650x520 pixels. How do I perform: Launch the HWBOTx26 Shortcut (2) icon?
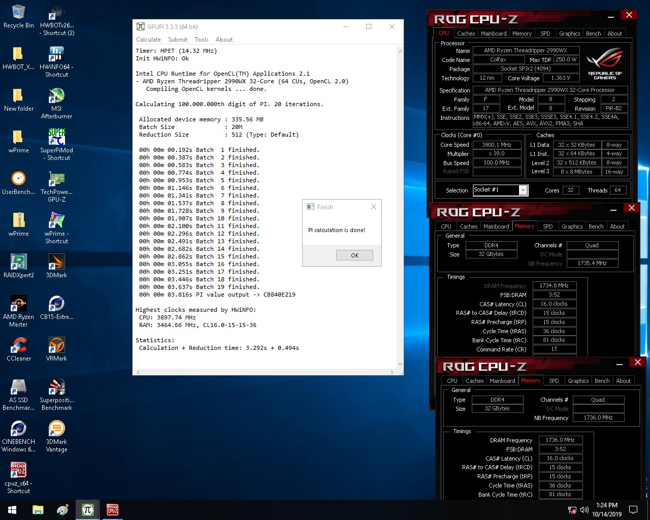tap(56, 20)
